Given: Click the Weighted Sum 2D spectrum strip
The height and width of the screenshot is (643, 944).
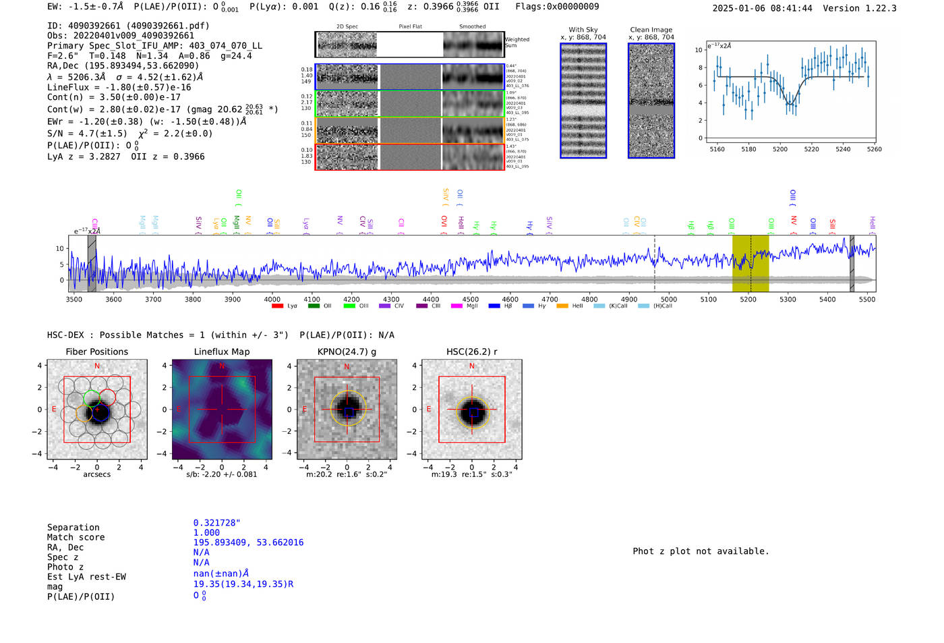Looking at the screenshot, I should click(x=410, y=45).
